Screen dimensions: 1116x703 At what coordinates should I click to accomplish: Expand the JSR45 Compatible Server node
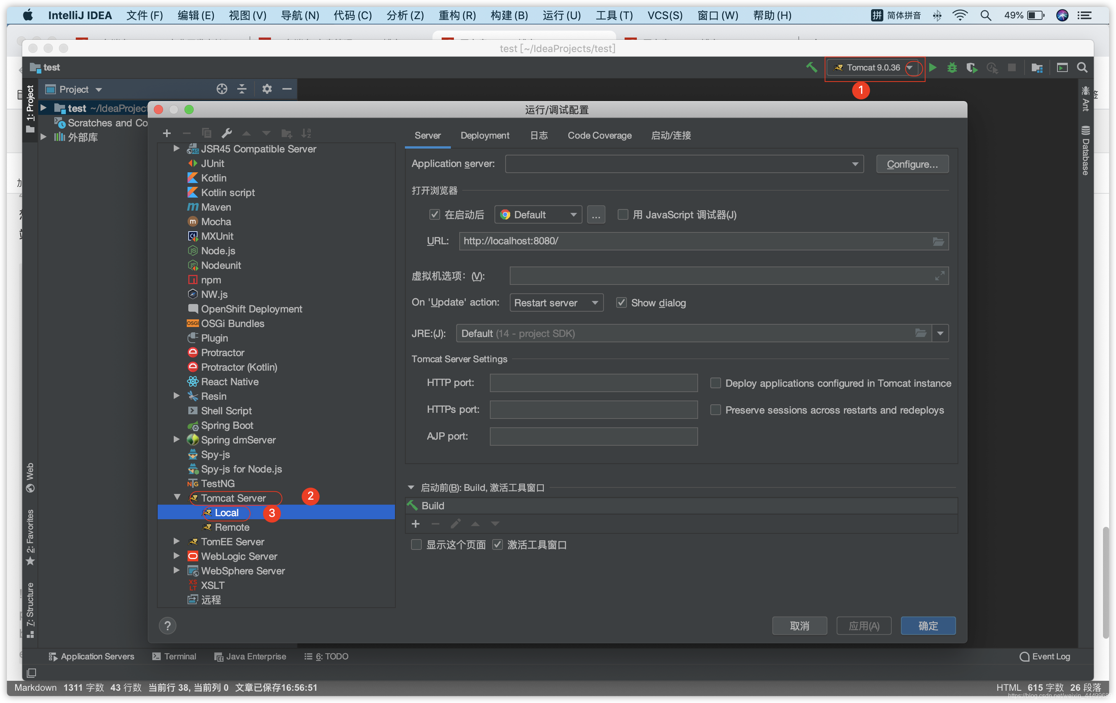tap(176, 149)
